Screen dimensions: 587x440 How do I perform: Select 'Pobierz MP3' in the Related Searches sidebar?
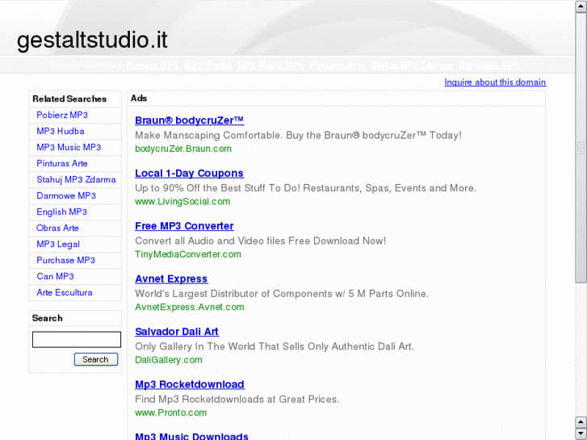[x=62, y=115]
